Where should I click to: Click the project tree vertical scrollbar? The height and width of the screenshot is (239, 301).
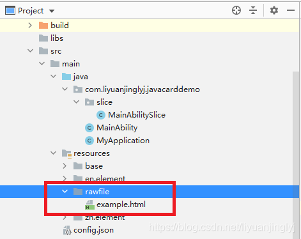pyautogui.click(x=296, y=155)
